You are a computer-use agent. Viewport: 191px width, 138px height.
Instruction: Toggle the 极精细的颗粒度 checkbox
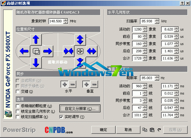click(x=18, y=106)
